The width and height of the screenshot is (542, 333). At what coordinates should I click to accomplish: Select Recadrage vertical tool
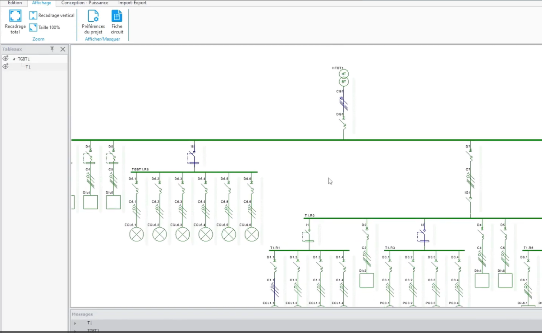[52, 16]
